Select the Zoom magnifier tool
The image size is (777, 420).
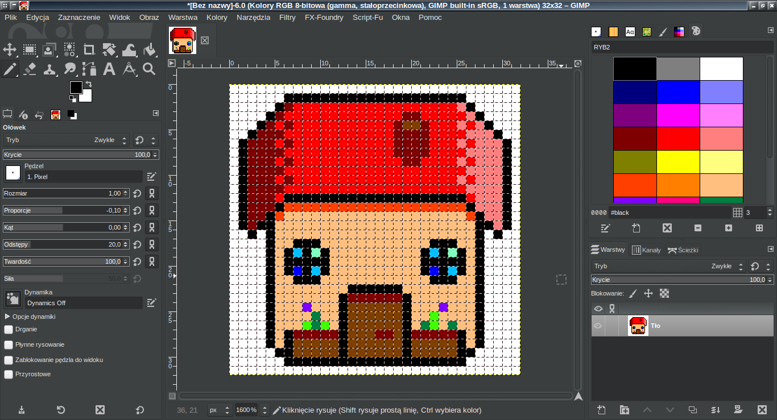149,69
